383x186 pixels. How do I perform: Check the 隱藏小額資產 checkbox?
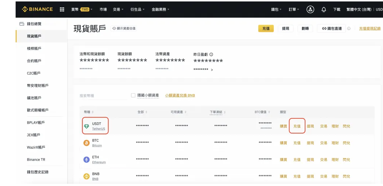(133, 95)
